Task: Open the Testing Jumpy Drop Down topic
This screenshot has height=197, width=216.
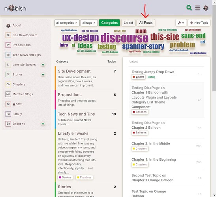Action: tap(153, 72)
